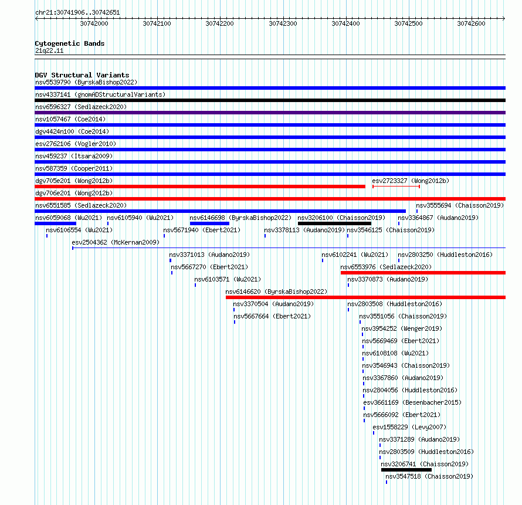Image resolution: width=522 pixels, height=505 pixels.
Task: Click nsv3546125 (Chaisson2019) label
Action: coord(391,230)
